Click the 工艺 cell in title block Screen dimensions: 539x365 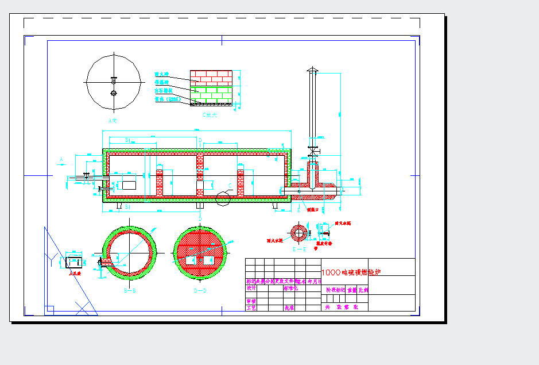pyautogui.click(x=251, y=308)
